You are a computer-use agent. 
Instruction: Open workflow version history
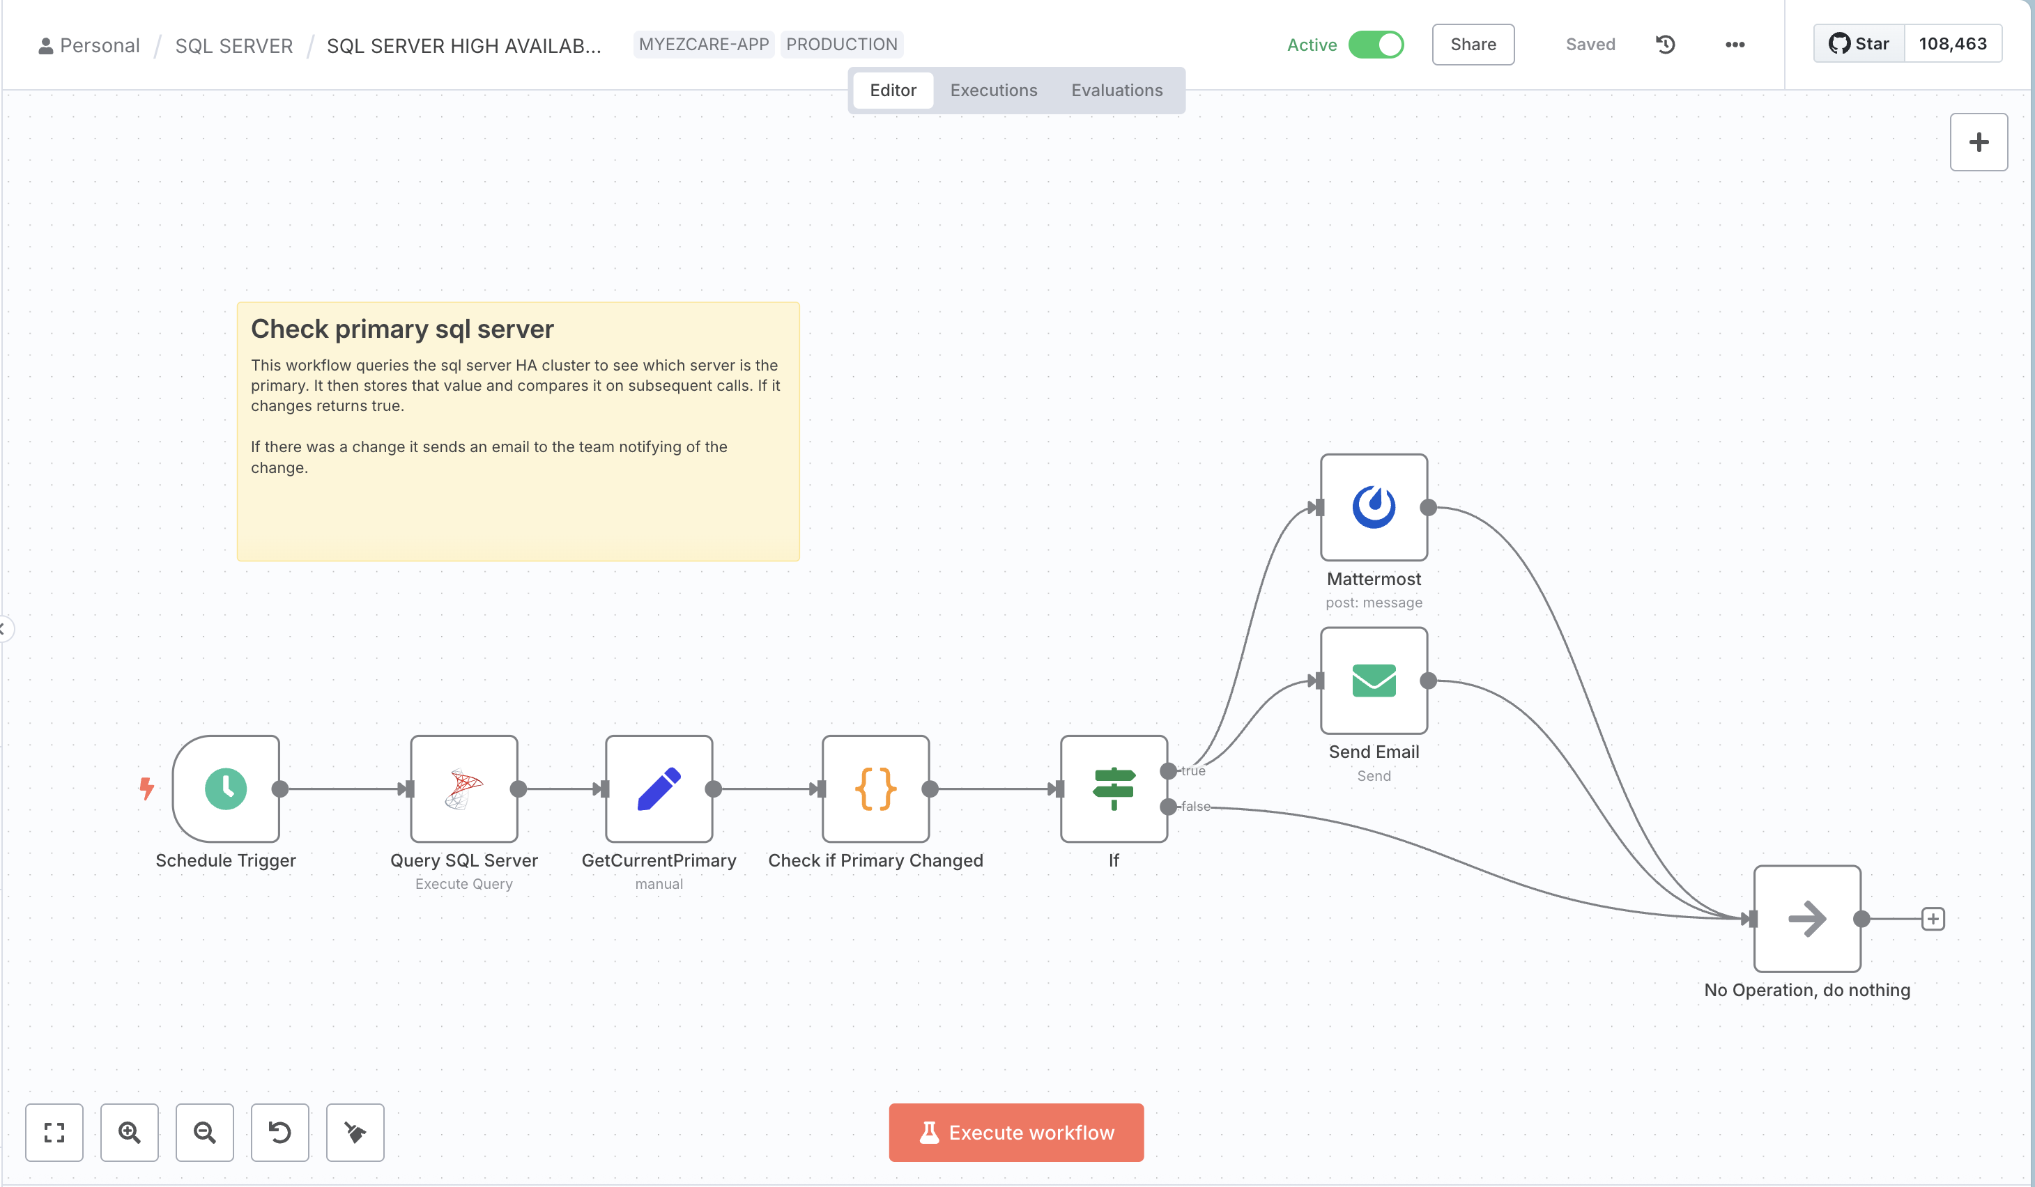pyautogui.click(x=1664, y=45)
